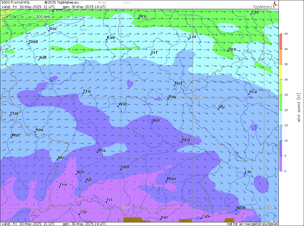The image size is (304, 226).
Task: Click the Regensburg (Reg) city label
Action: point(186,140)
